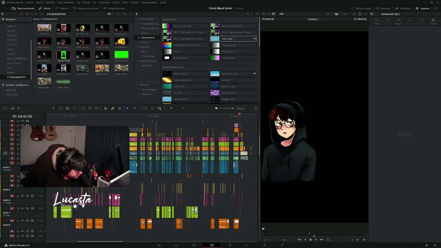Open media pool sort options
441x248 pixels.
coord(124,14)
